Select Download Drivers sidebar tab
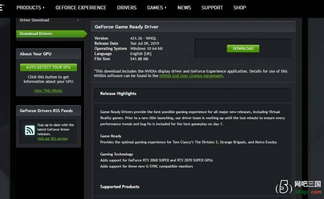Screen dimensions: 324x199 click(x=52, y=34)
